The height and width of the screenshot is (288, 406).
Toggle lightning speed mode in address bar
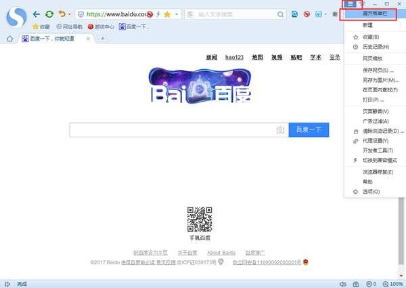pos(158,14)
